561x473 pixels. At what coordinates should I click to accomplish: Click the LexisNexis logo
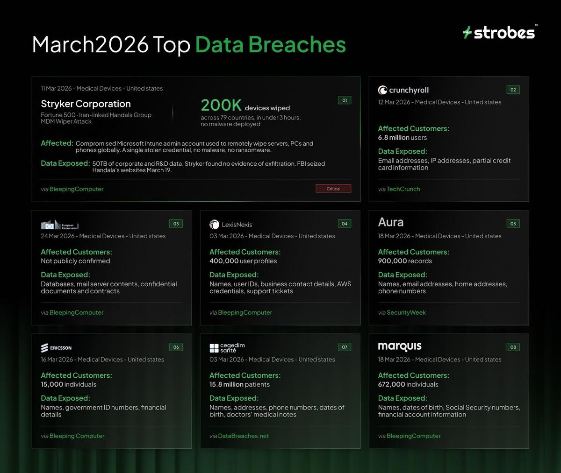click(x=231, y=225)
